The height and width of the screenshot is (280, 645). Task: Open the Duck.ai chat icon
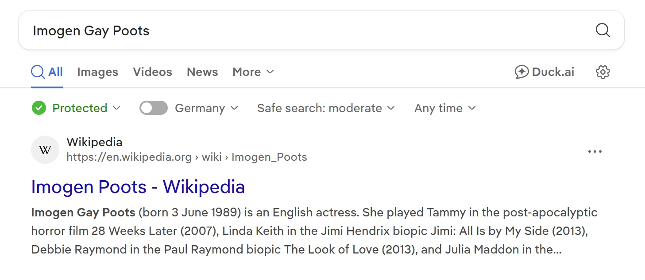(x=522, y=72)
